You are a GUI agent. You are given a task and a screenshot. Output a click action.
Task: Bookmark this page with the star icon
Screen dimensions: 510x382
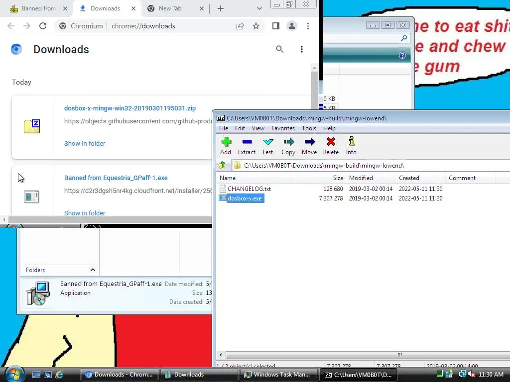coord(256,26)
